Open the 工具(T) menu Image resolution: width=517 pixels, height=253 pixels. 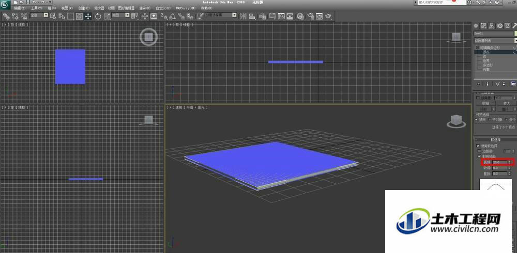pos(37,8)
